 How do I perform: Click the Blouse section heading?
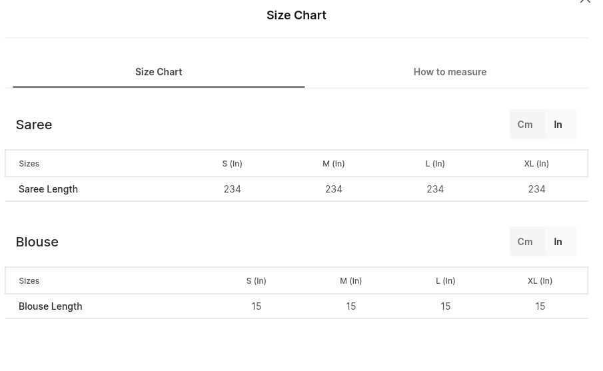coord(37,242)
